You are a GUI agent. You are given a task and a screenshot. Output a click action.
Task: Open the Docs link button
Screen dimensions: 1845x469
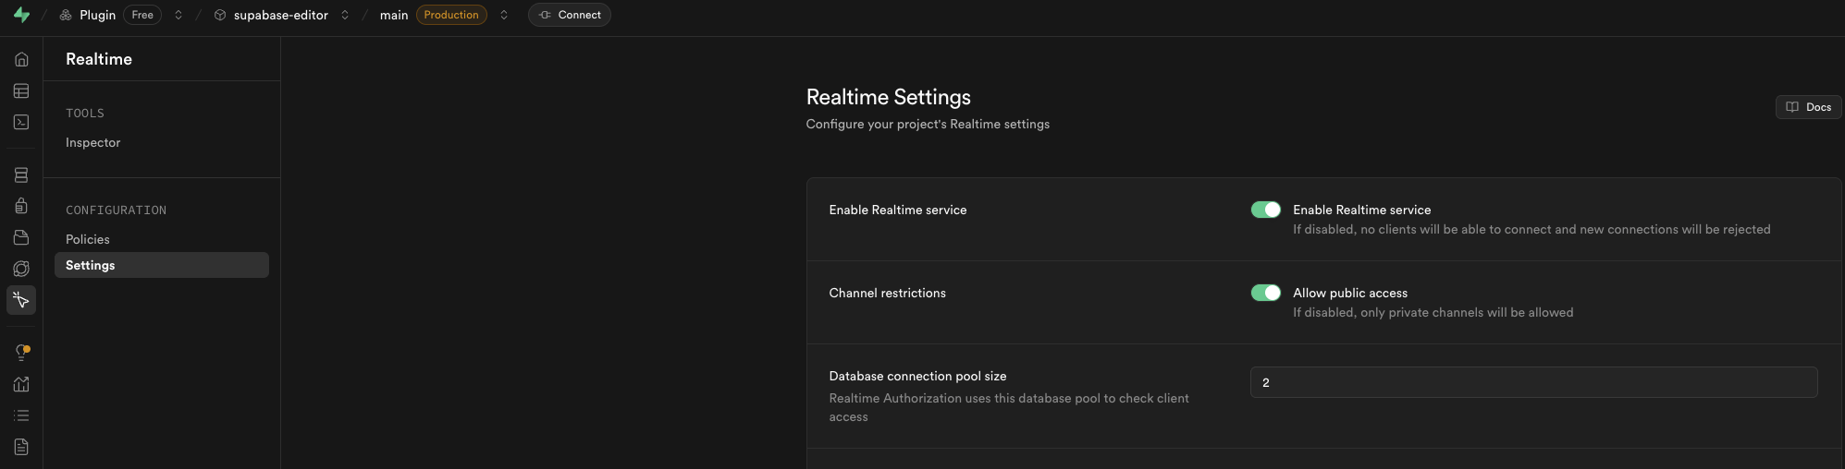pos(1808,107)
